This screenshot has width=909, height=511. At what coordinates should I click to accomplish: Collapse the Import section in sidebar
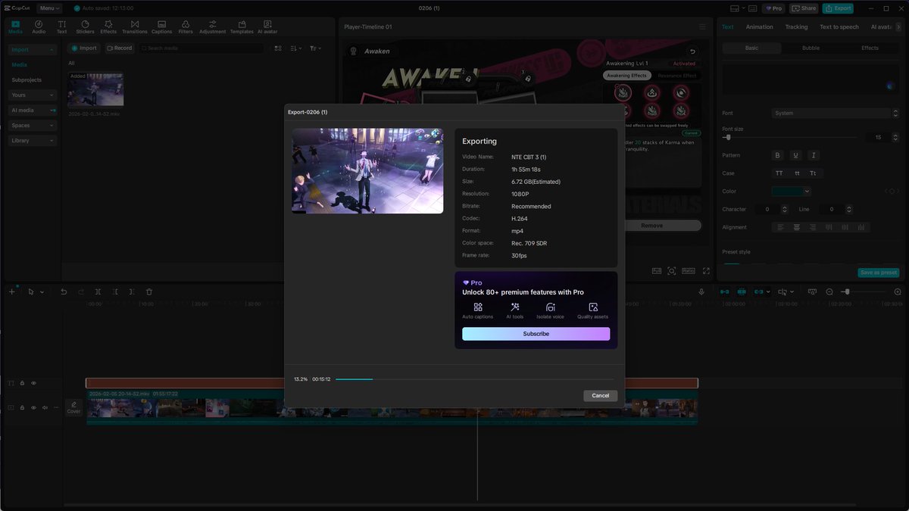(x=33, y=49)
